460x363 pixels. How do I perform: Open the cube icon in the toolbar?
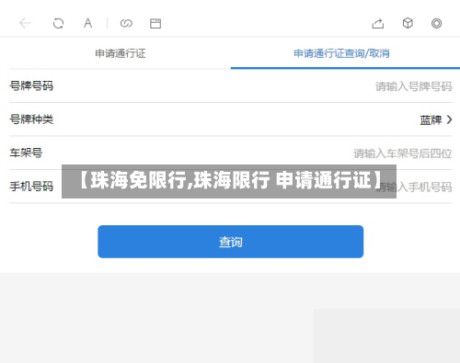pos(408,23)
